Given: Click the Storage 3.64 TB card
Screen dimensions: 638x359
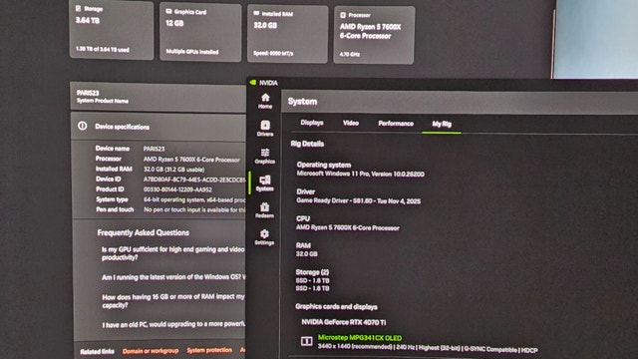Looking at the screenshot, I should [112, 30].
